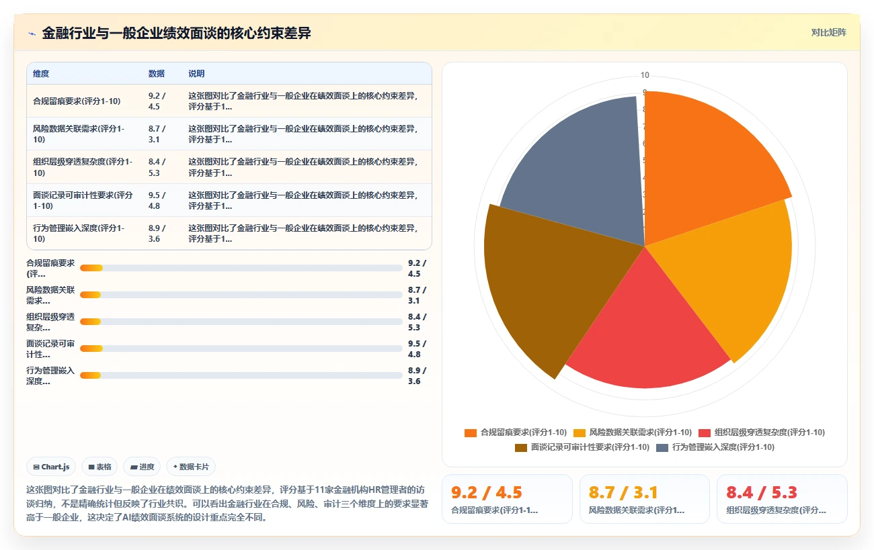Click table value 8.4 / 5.3

tap(158, 167)
